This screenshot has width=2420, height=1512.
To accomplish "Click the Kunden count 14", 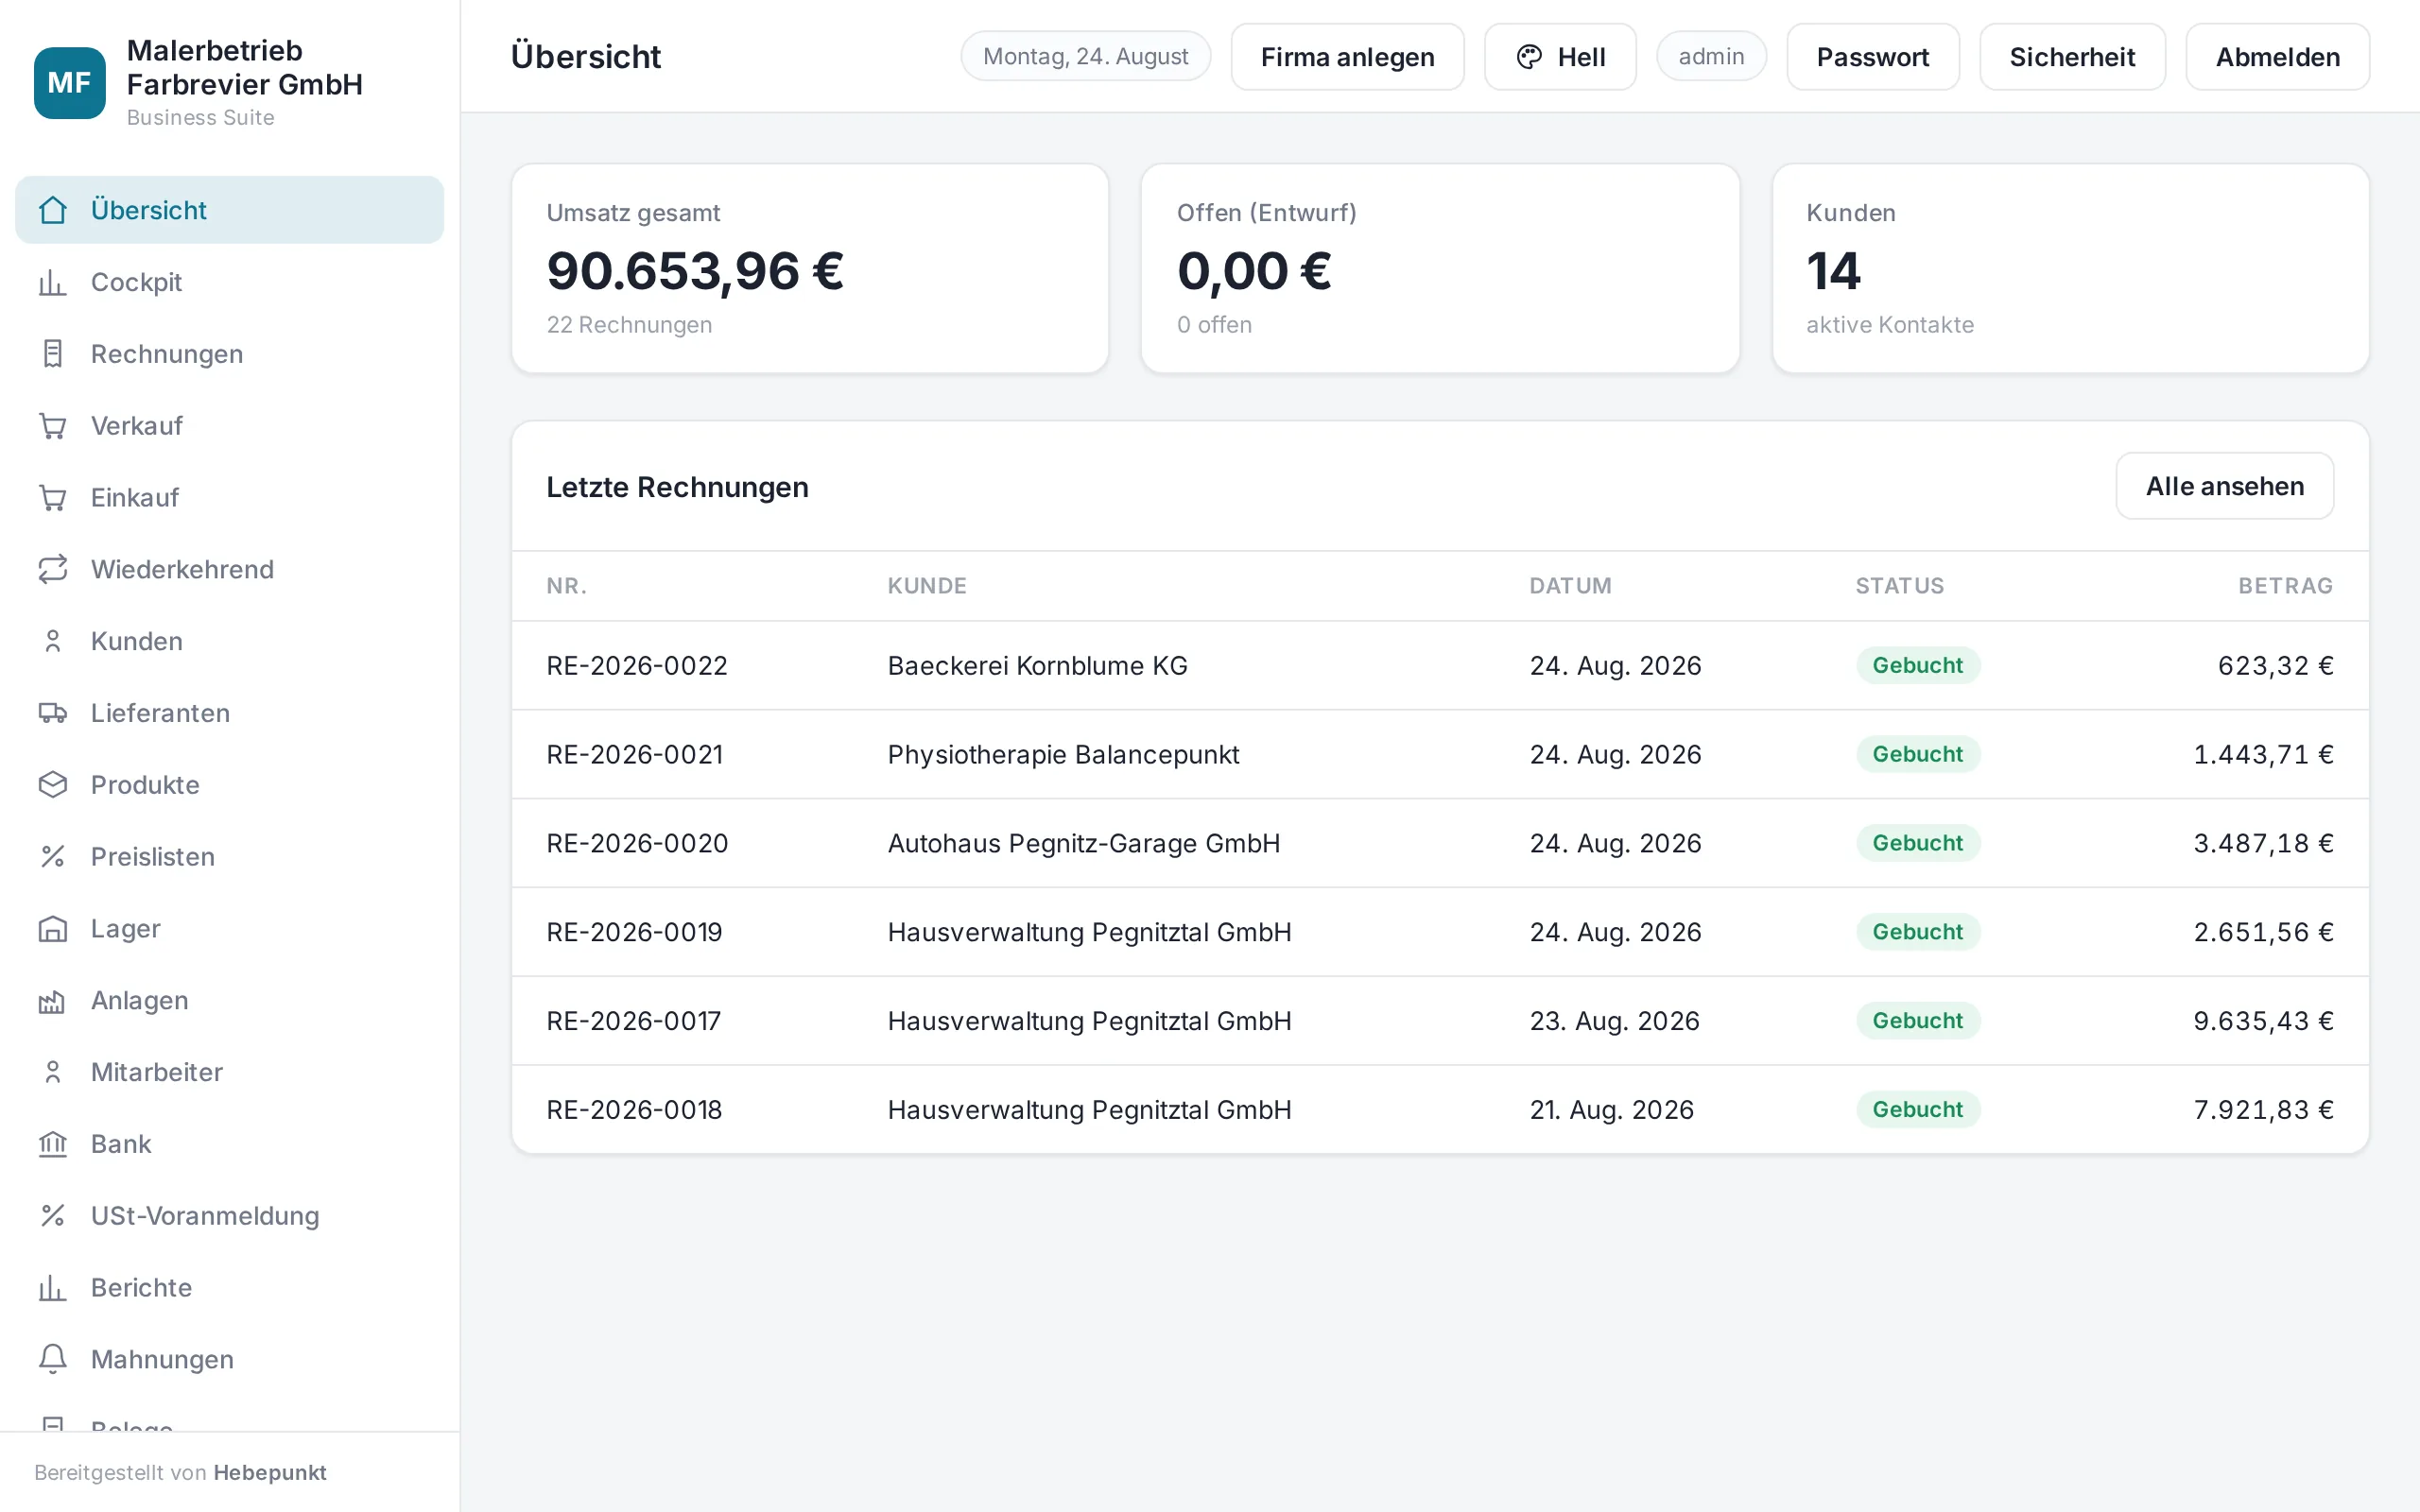I will (x=1833, y=271).
